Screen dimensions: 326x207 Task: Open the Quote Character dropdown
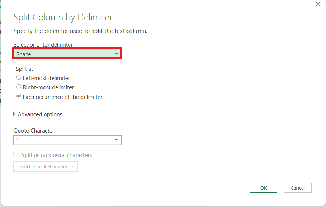click(67, 140)
